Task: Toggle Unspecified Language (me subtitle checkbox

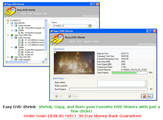Action: coord(19,50)
